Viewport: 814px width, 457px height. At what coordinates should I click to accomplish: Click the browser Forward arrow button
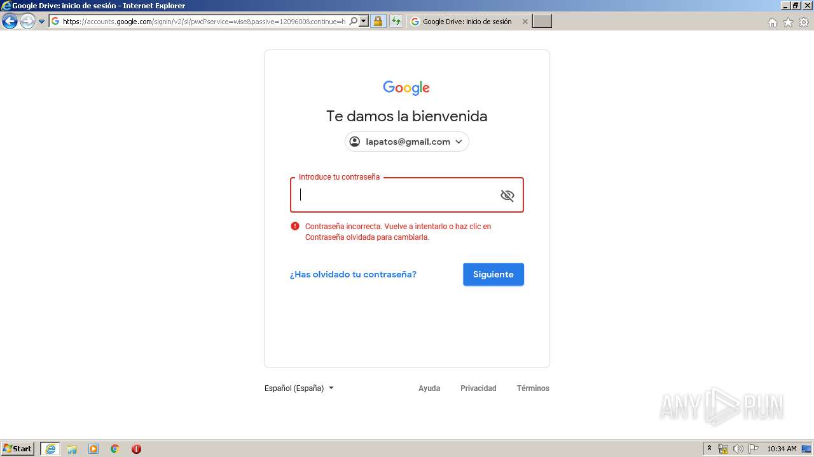pos(27,22)
